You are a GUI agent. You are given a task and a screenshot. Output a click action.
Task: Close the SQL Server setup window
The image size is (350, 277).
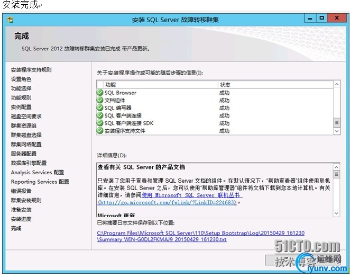point(337,17)
